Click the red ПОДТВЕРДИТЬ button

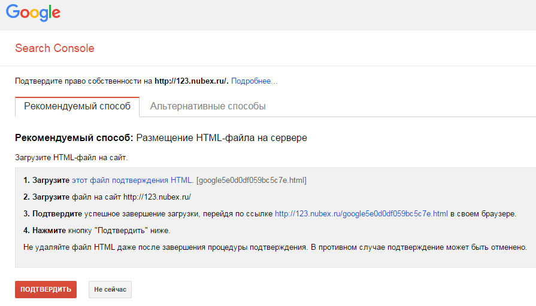pos(46,289)
